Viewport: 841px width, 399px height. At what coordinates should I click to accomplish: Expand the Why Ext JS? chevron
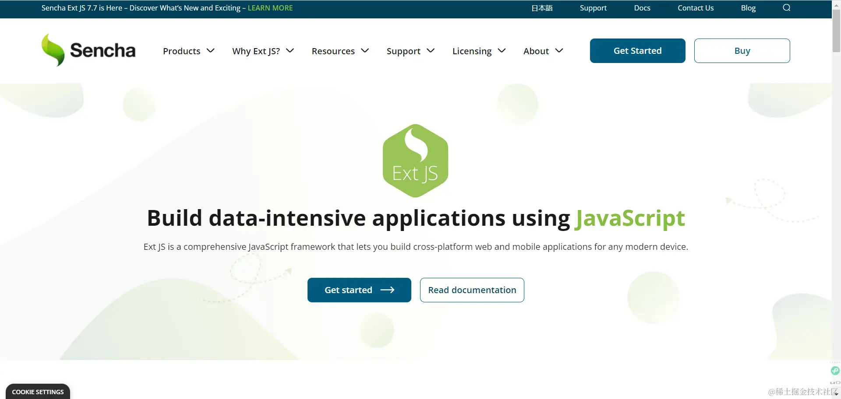(290, 51)
